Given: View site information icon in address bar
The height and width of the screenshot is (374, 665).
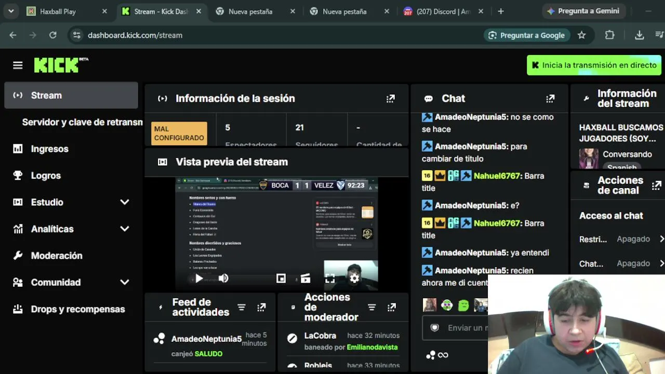Looking at the screenshot, I should 77,35.
